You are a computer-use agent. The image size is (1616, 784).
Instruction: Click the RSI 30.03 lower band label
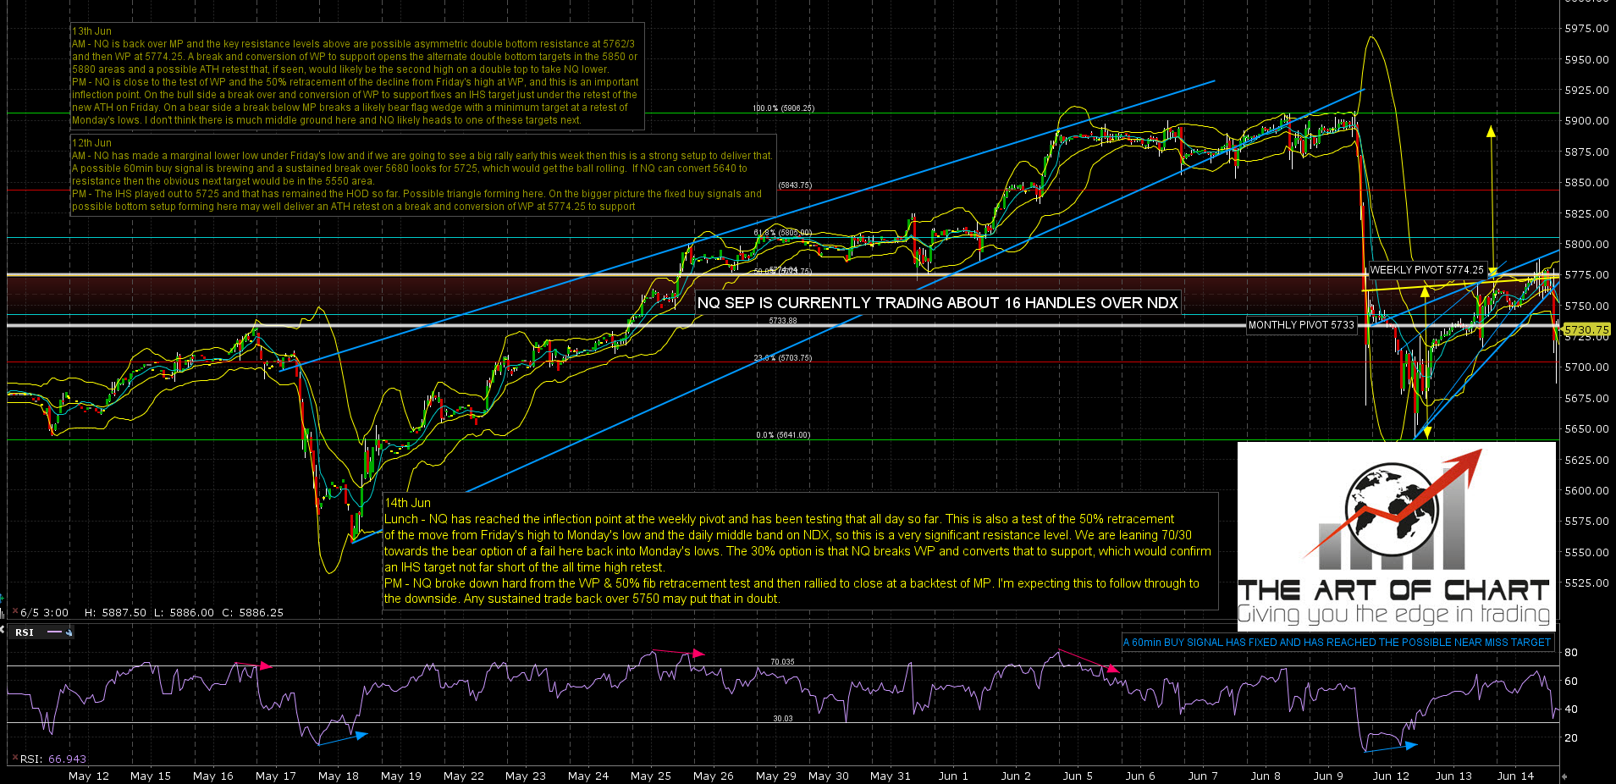pos(782,719)
